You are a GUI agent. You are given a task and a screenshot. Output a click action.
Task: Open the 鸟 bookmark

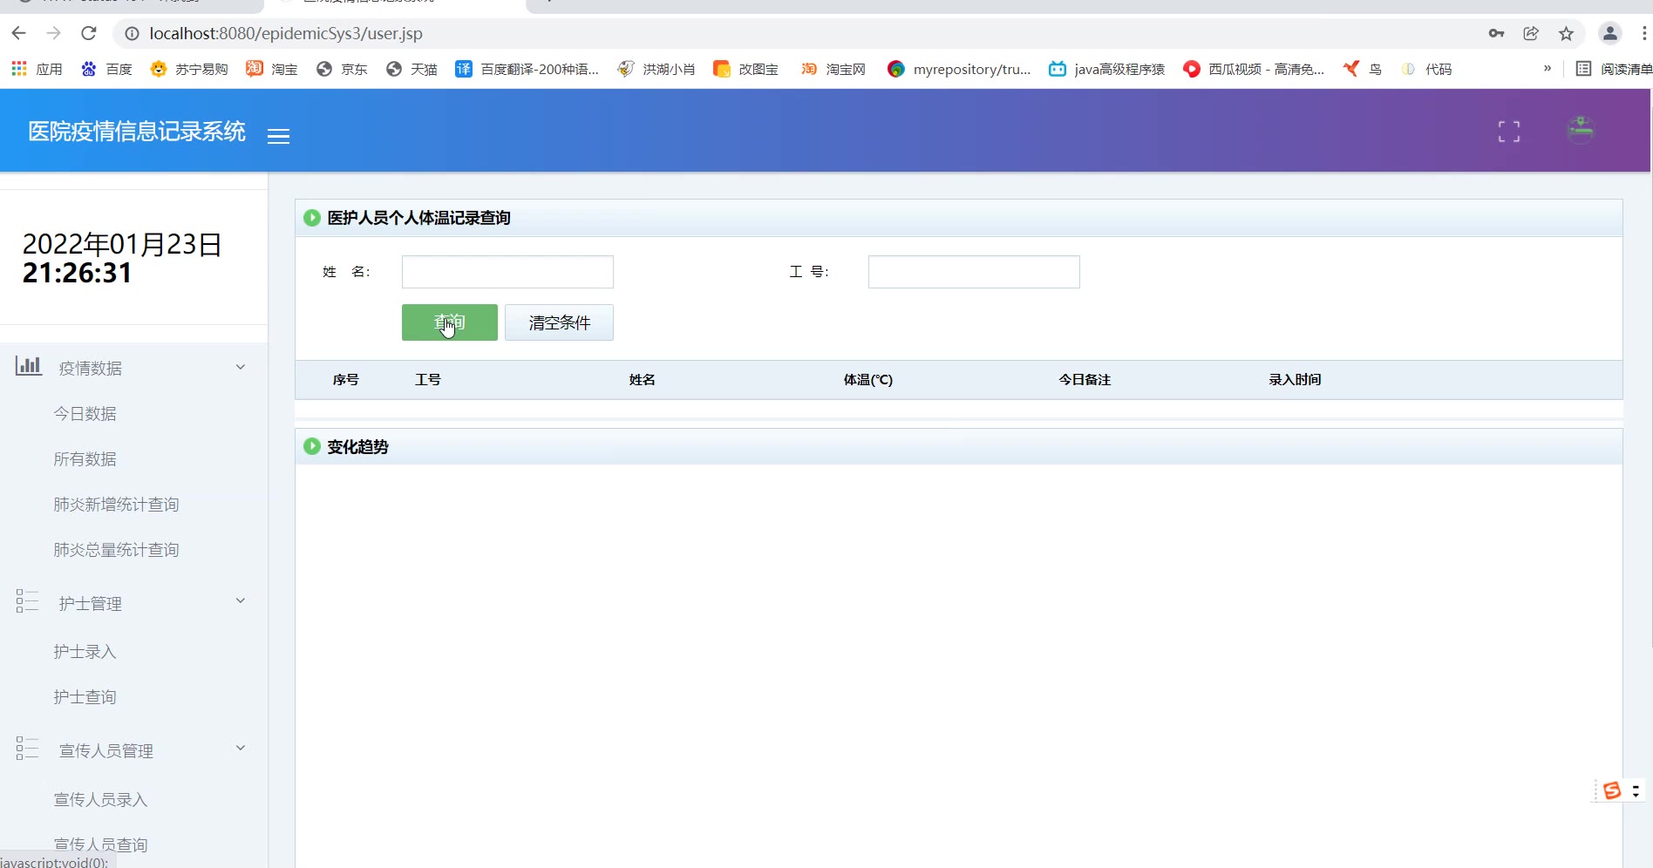pyautogui.click(x=1363, y=69)
